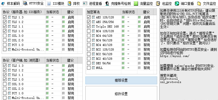
Task: Click the info icon beside RC4 40/128
Action: click(x=93, y=45)
